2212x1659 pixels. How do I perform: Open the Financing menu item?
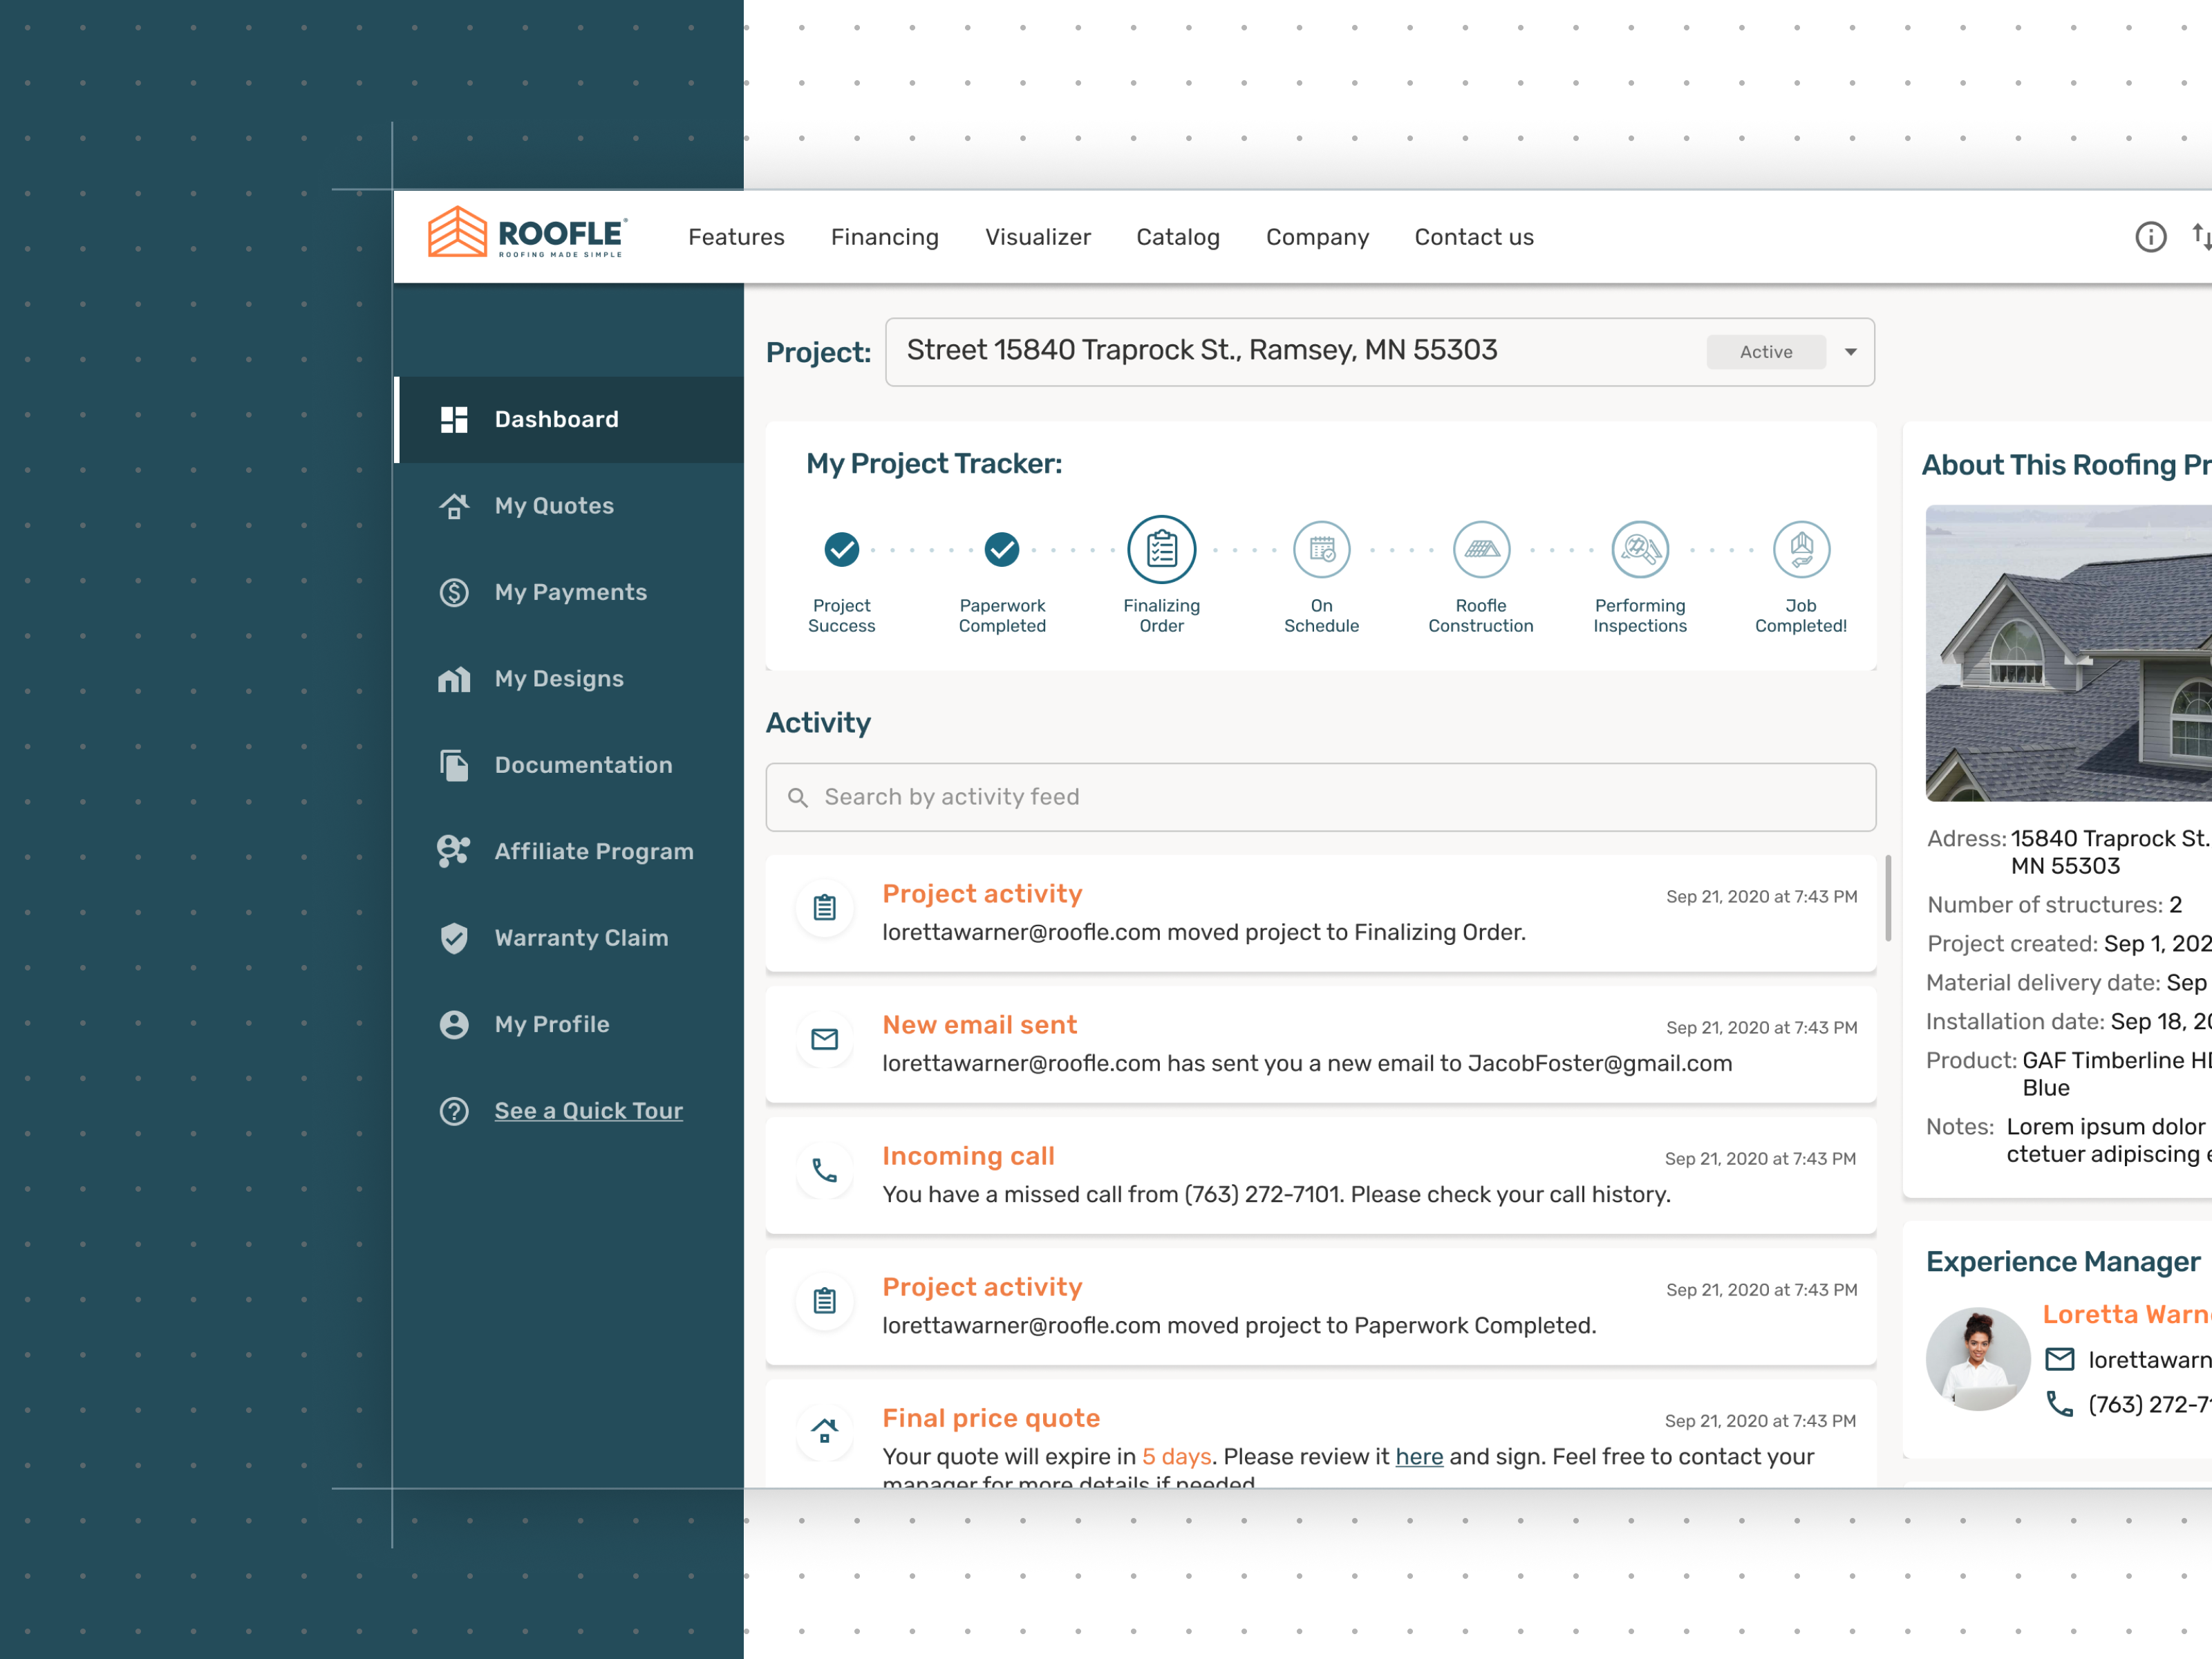click(884, 237)
